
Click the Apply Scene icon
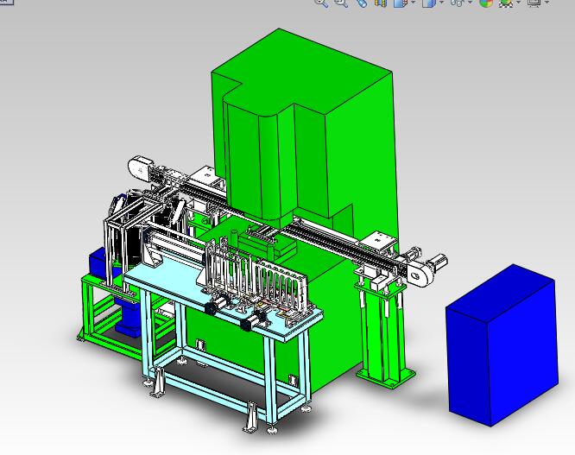pyautogui.click(x=507, y=3)
